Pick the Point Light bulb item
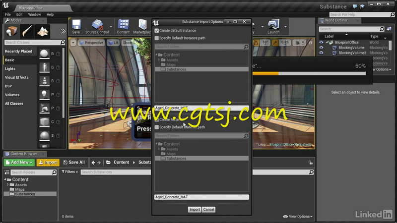The width and height of the screenshot is (397, 223). click(44, 94)
